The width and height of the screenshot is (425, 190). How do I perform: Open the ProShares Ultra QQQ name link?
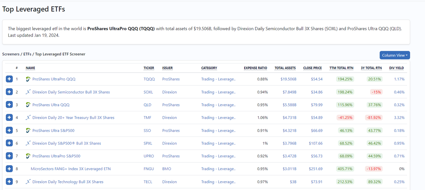coord(51,105)
